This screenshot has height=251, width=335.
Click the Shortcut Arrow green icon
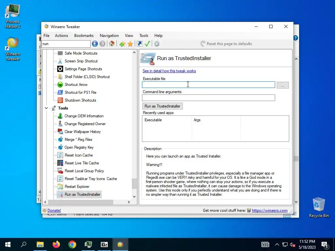click(60, 85)
